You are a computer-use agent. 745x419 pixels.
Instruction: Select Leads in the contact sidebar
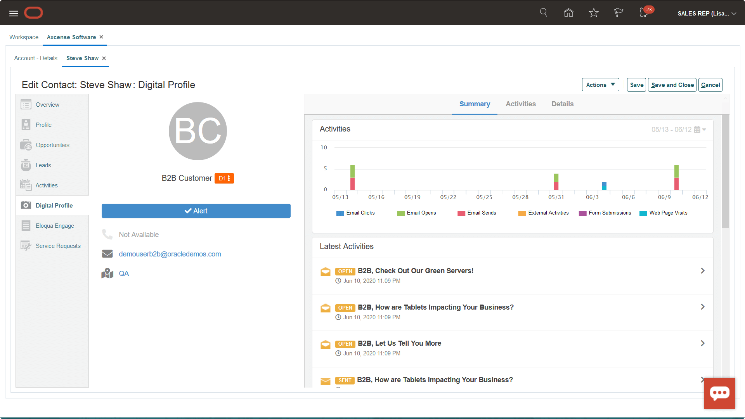click(x=43, y=165)
